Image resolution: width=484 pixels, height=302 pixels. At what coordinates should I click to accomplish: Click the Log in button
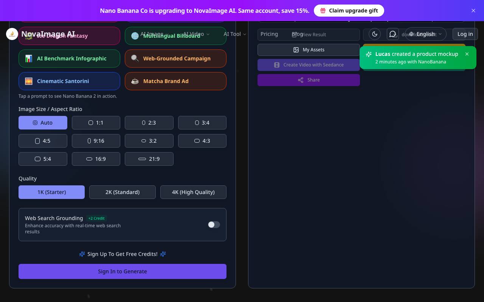pyautogui.click(x=465, y=34)
